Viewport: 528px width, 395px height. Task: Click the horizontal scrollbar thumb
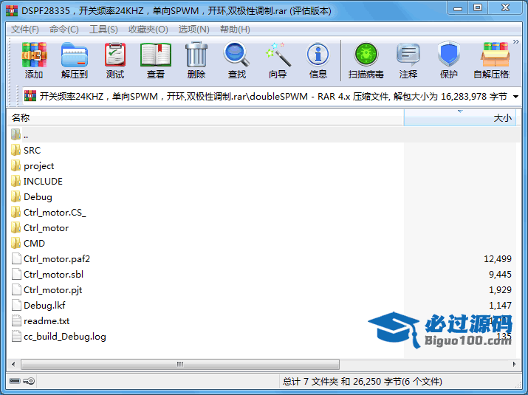[x=180, y=364]
